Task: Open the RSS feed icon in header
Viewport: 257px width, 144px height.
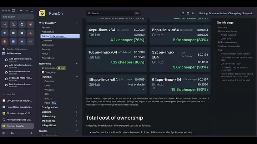Action: pyautogui.click(x=193, y=14)
